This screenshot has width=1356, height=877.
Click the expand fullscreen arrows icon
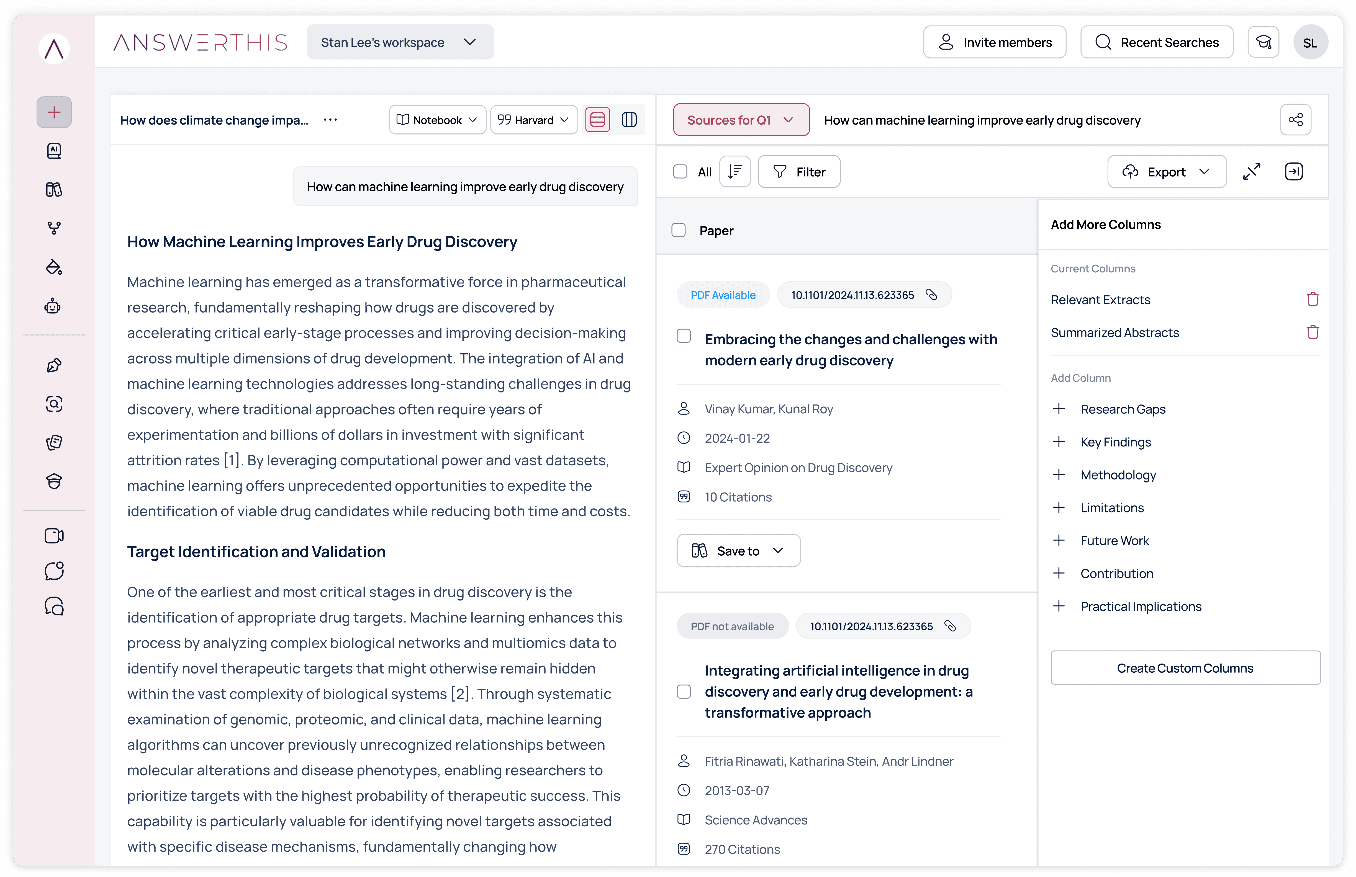[x=1251, y=171]
